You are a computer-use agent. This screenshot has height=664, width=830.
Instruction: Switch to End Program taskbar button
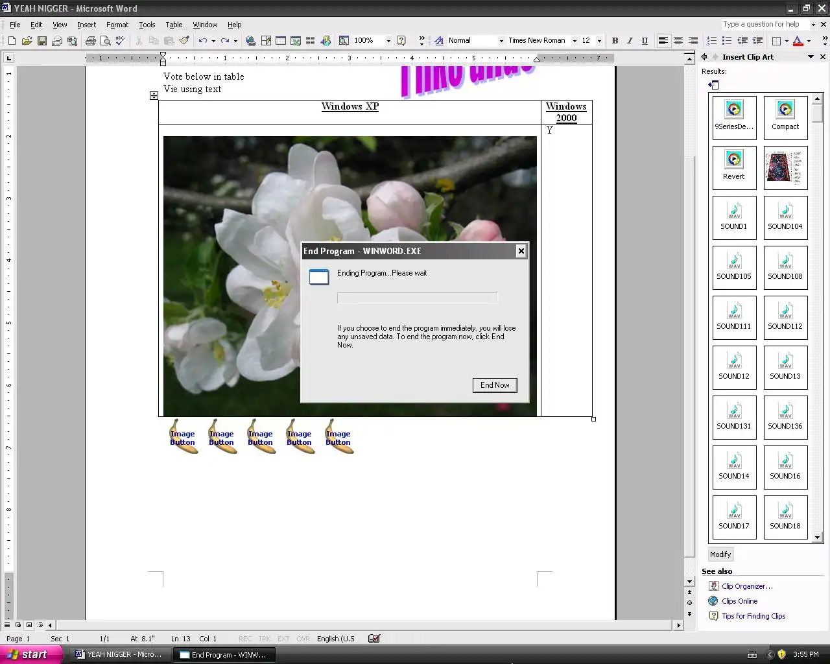click(x=224, y=655)
